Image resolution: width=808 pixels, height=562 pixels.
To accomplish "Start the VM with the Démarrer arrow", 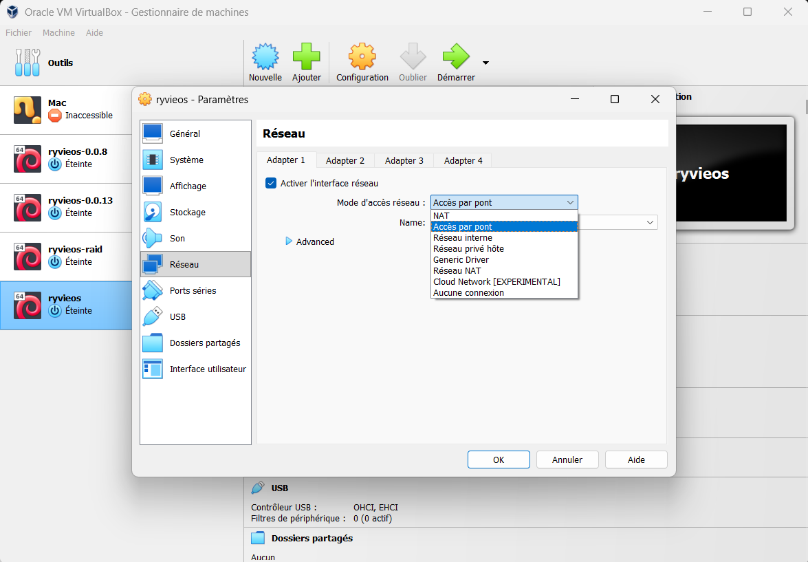I will pyautogui.click(x=456, y=56).
